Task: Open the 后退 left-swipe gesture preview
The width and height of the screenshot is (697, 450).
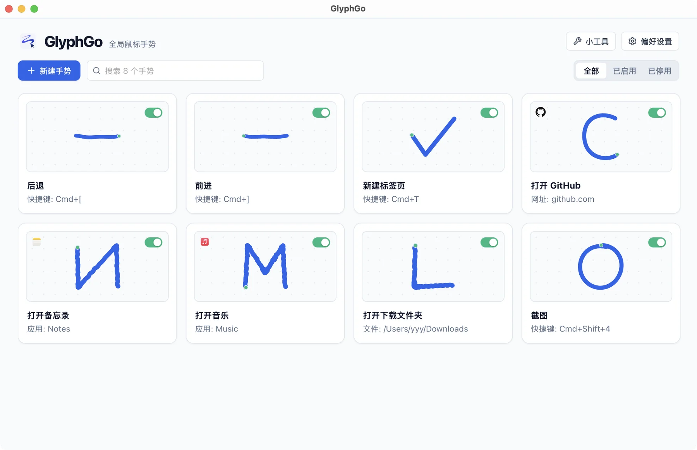Action: click(x=97, y=137)
